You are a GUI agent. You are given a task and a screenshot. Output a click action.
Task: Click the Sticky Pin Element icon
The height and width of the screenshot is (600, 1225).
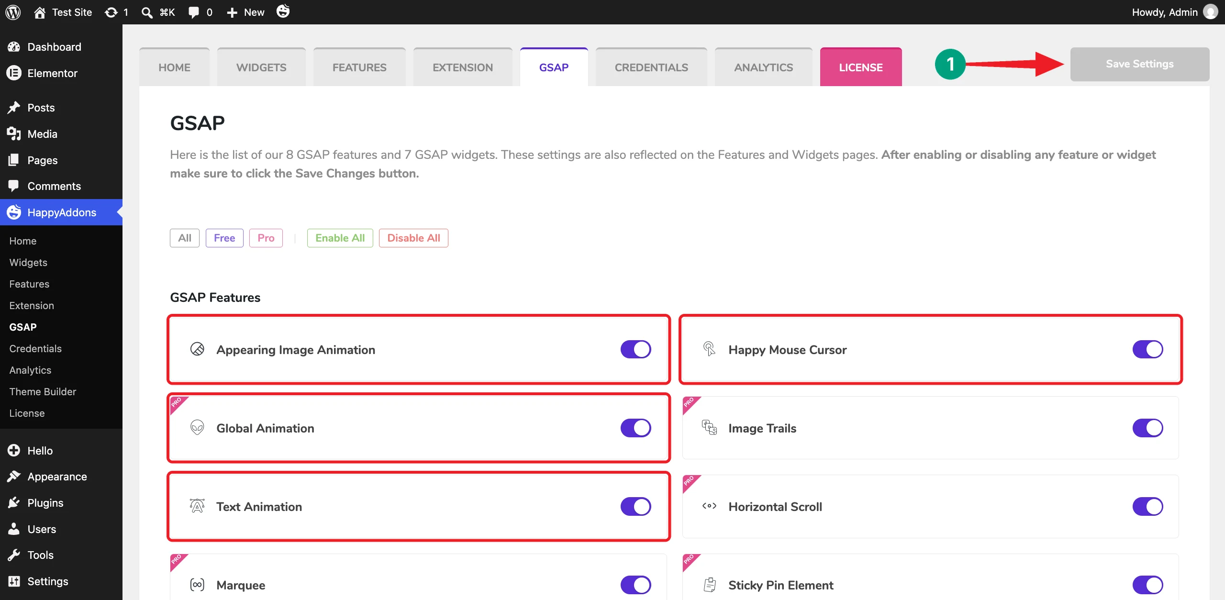(x=710, y=584)
